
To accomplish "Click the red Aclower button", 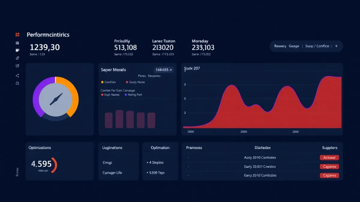I will point(329,157).
